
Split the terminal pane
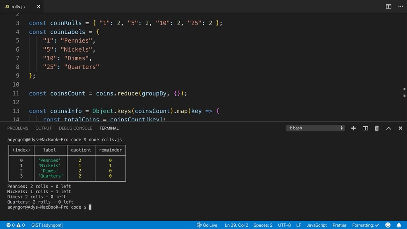point(365,128)
